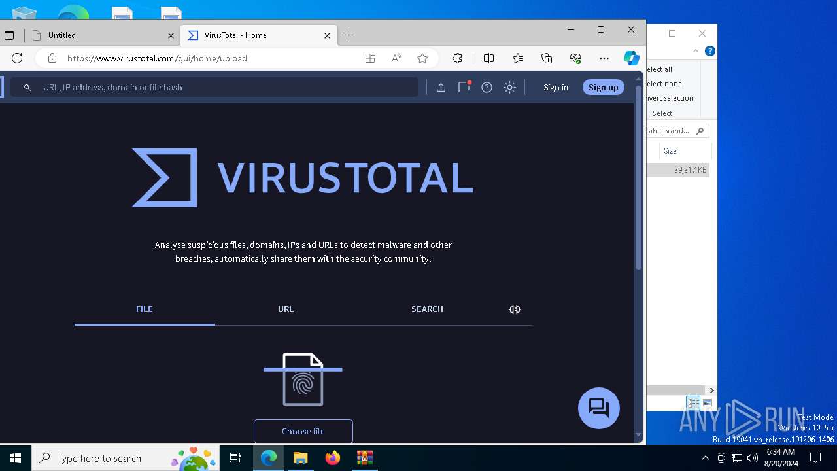Collapse the Explorer ribbon chevron
This screenshot has height=471, width=837.
point(696,51)
